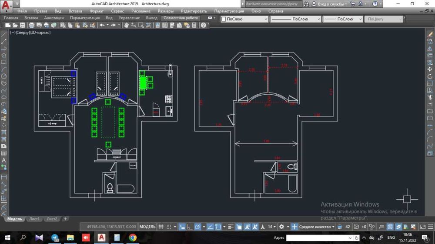Click the Print icon in the toolbar
Viewport: 435px width, 244px height.
pyautogui.click(x=32, y=25)
